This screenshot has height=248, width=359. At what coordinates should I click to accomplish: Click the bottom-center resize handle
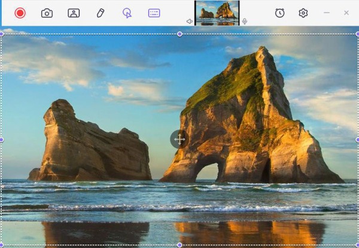[180, 245]
